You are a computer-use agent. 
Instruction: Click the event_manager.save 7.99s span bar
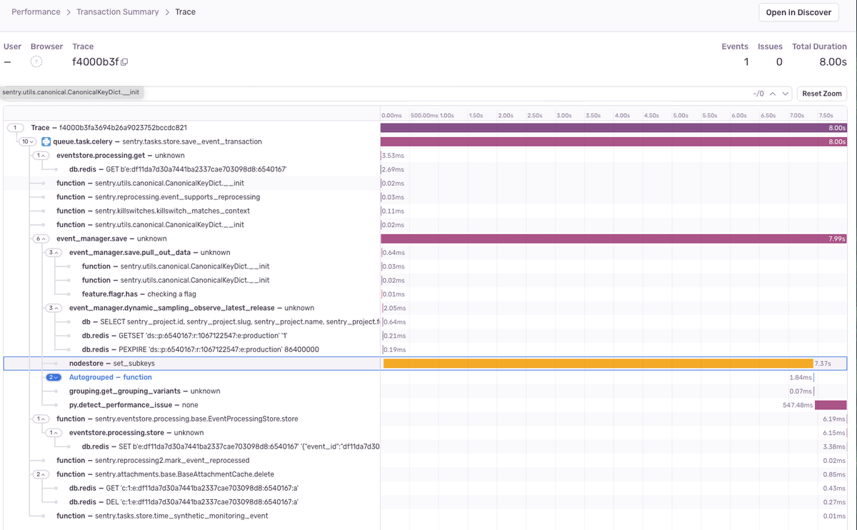613,239
